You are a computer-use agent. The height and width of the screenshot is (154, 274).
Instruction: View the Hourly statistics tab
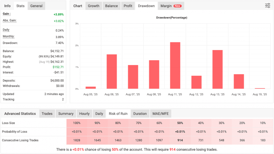tap(84, 114)
